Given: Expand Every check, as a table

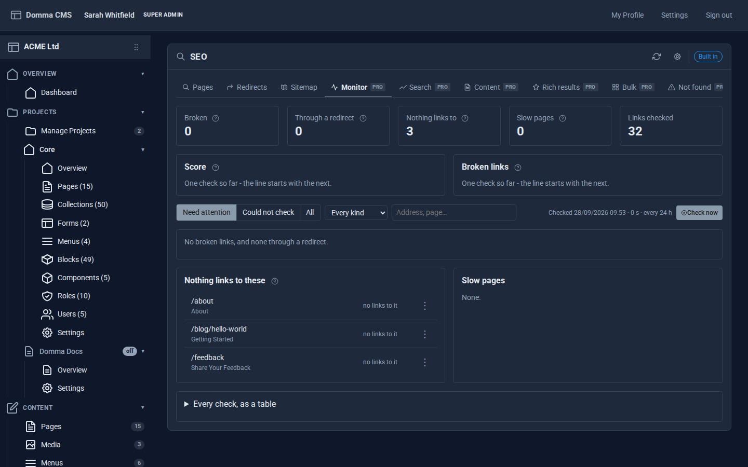Looking at the screenshot, I should tap(230, 404).
